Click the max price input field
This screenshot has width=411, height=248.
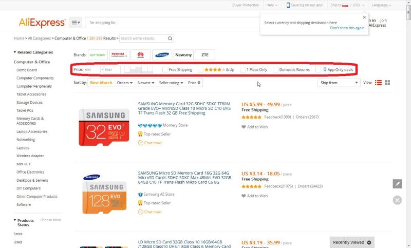(x=112, y=70)
